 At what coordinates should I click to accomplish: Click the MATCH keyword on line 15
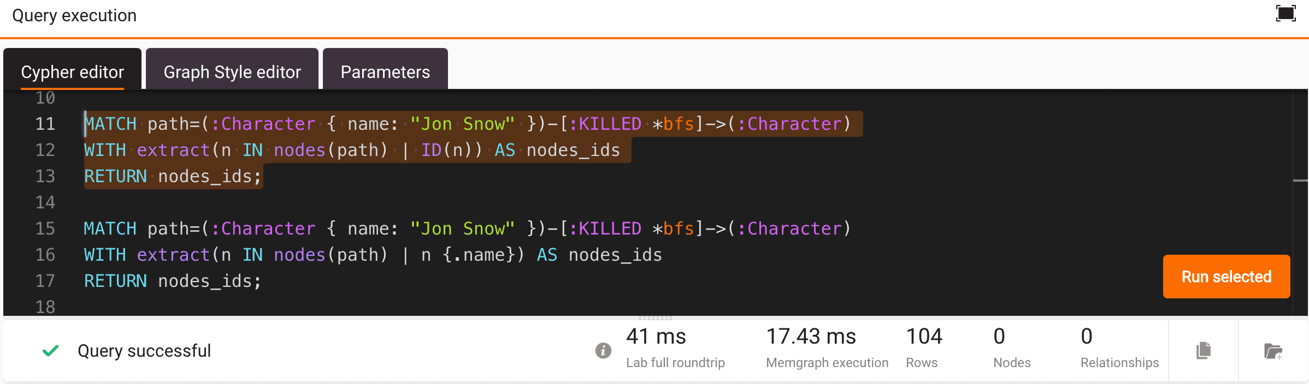[x=110, y=229]
